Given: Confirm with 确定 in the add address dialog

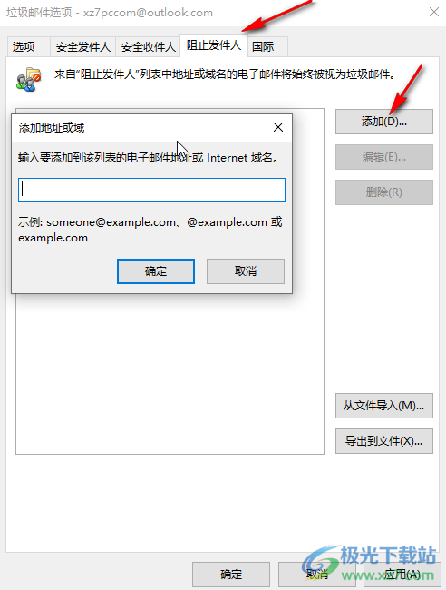Looking at the screenshot, I should pyautogui.click(x=156, y=271).
